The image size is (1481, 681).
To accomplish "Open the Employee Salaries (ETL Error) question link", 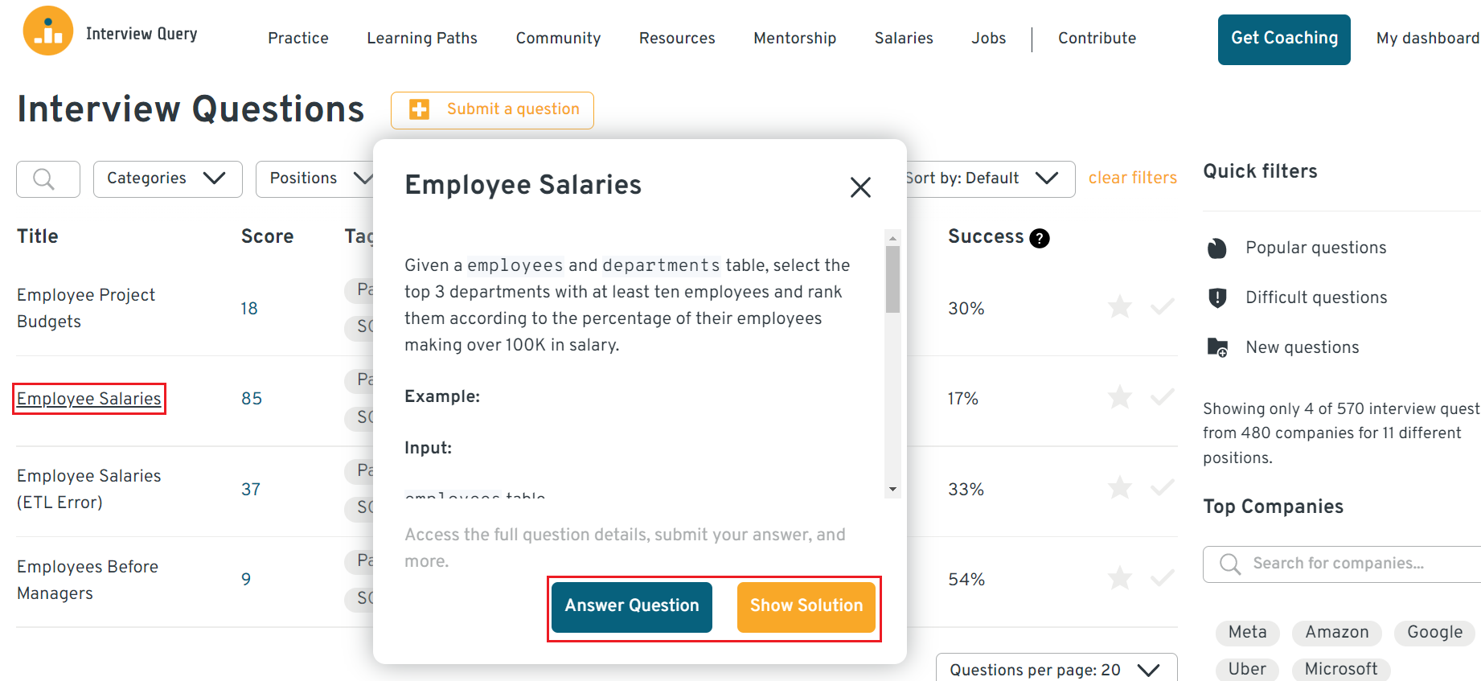I will (x=88, y=488).
